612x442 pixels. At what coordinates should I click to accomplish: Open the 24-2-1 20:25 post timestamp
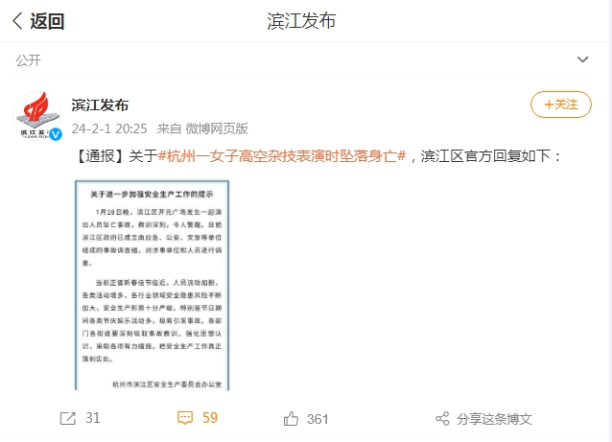[x=109, y=128]
